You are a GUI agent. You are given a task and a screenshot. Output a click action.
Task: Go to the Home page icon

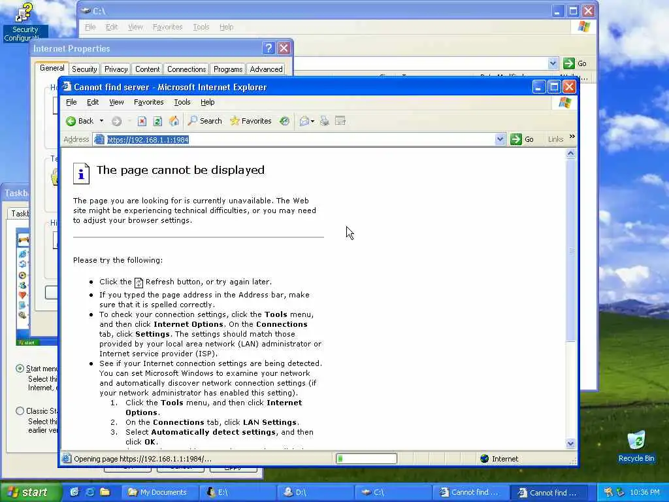pyautogui.click(x=174, y=121)
